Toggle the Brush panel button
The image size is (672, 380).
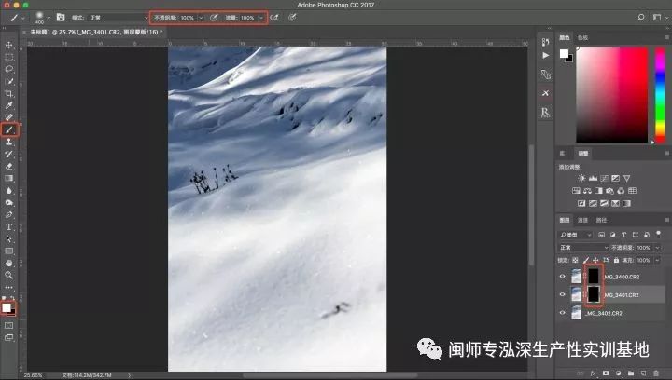pos(61,18)
